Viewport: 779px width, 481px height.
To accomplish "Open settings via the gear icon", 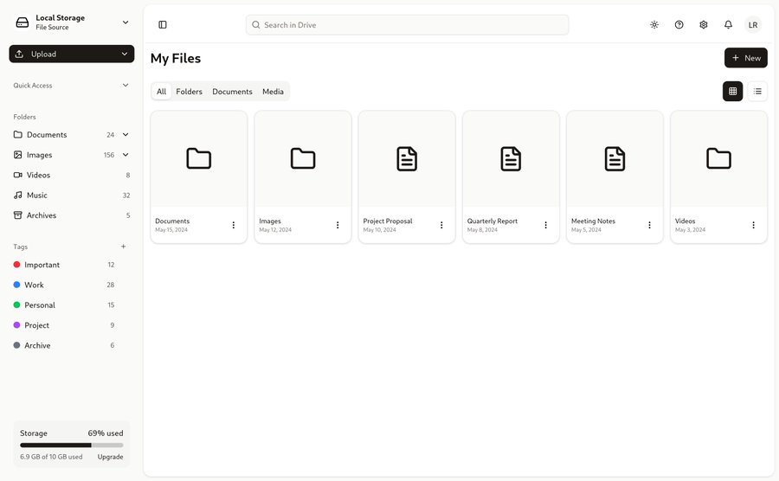I will pyautogui.click(x=704, y=25).
